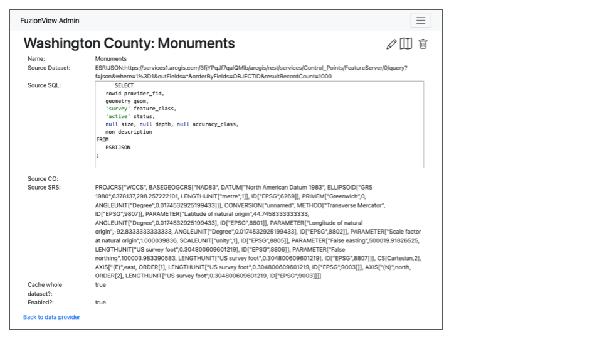Click the Source SQL: label
602x339 pixels.
tap(44, 85)
